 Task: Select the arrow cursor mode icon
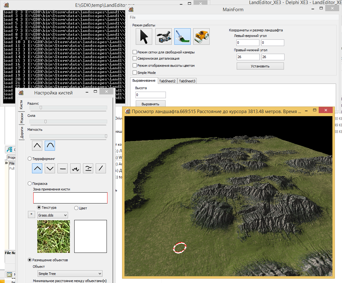(144, 37)
